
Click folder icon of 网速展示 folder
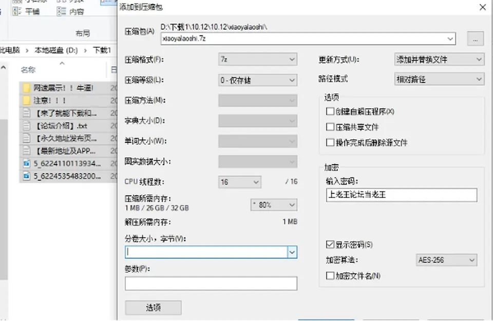pyautogui.click(x=26, y=88)
